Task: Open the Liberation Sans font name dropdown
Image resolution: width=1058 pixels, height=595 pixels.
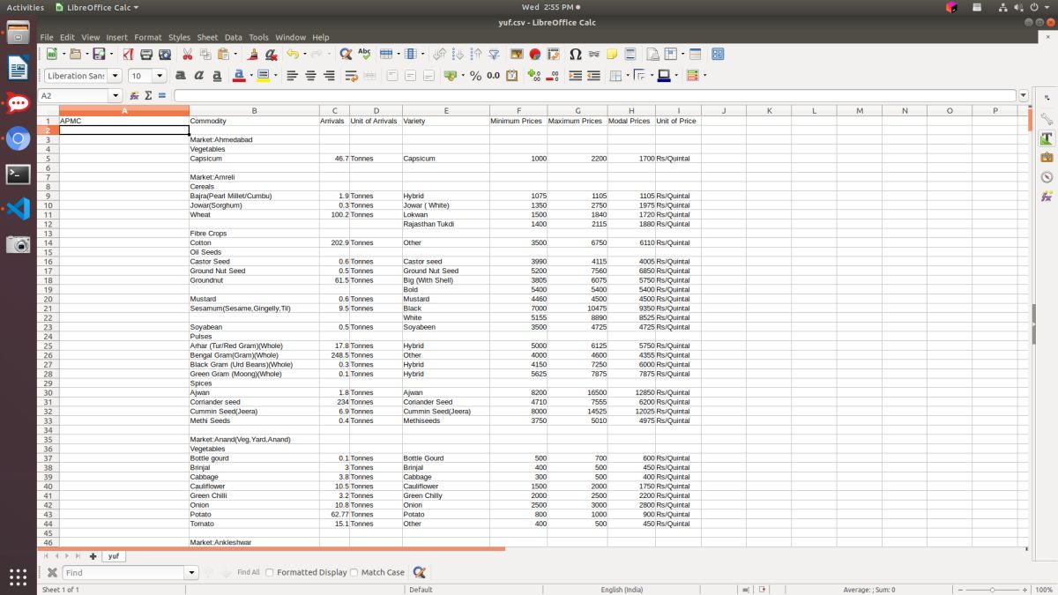Action: (115, 76)
